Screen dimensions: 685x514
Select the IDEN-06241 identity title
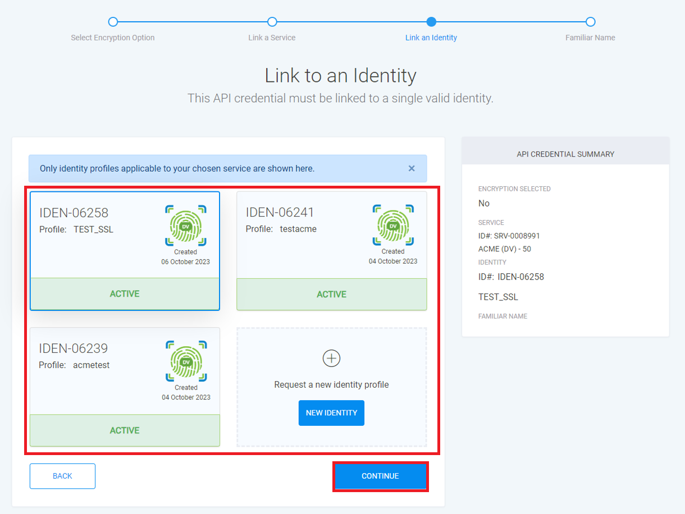(x=280, y=212)
